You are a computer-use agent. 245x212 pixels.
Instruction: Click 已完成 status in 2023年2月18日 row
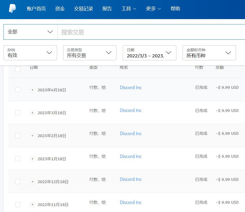click(x=201, y=134)
